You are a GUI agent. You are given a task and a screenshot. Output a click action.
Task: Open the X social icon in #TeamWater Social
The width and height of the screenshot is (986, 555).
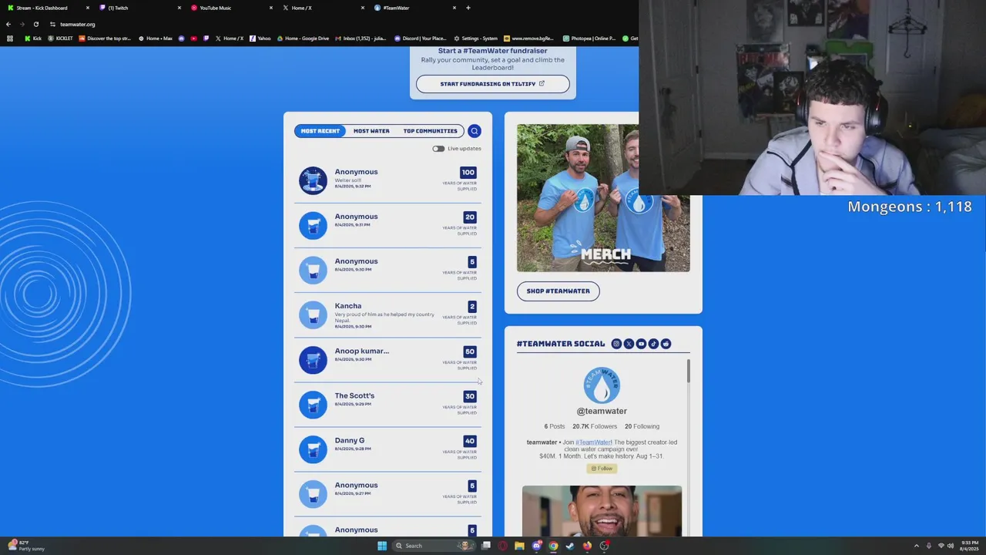click(629, 344)
